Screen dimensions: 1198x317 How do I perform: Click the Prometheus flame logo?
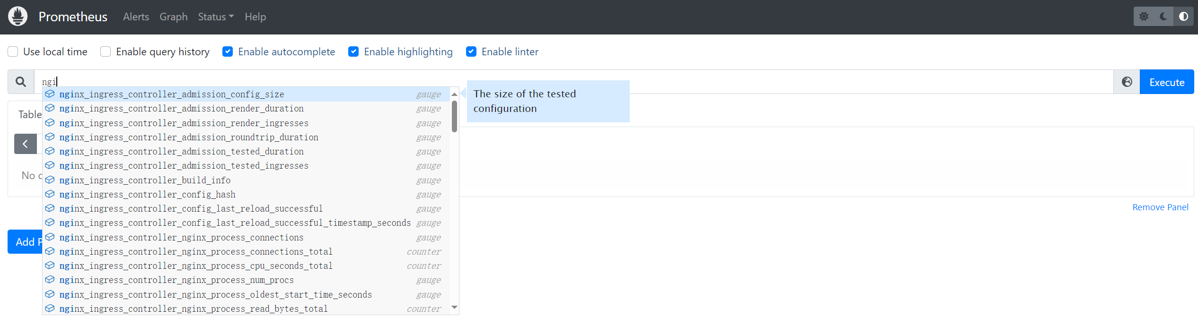(18, 17)
